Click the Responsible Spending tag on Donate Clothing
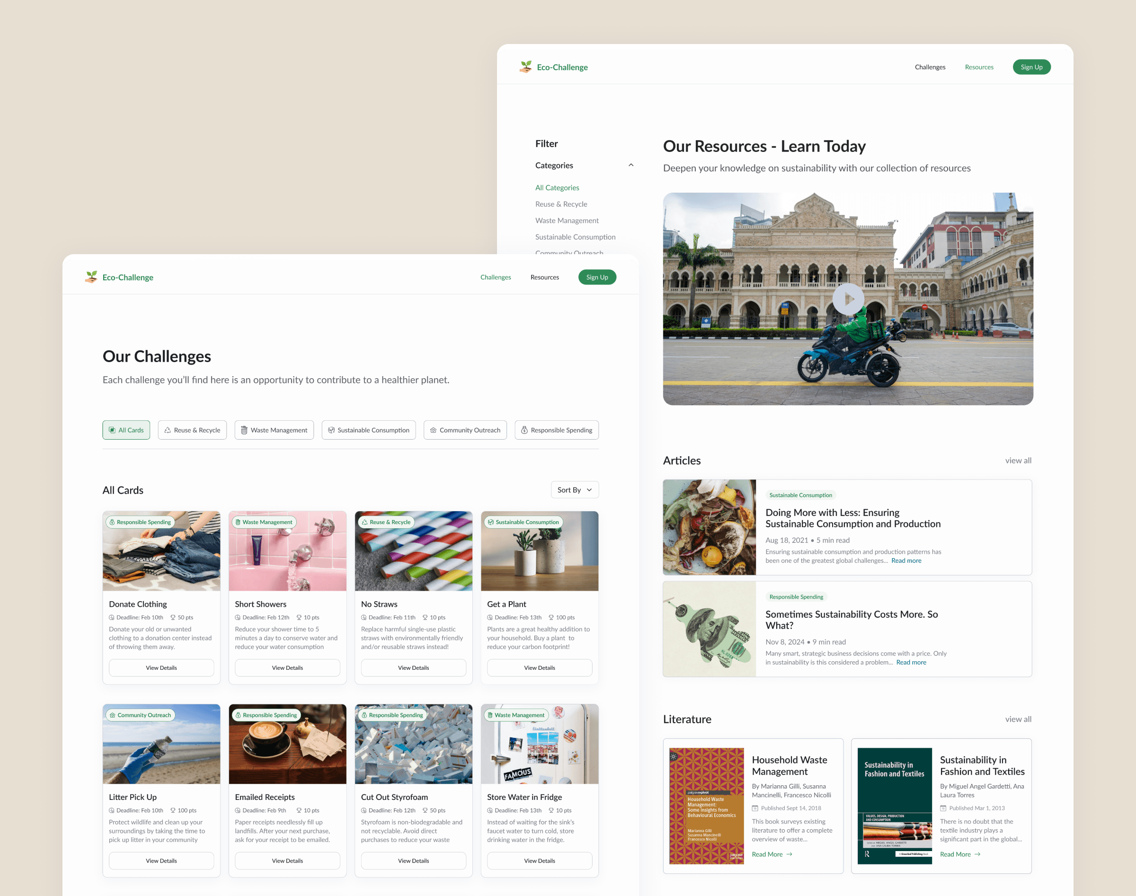The image size is (1136, 896). point(140,522)
